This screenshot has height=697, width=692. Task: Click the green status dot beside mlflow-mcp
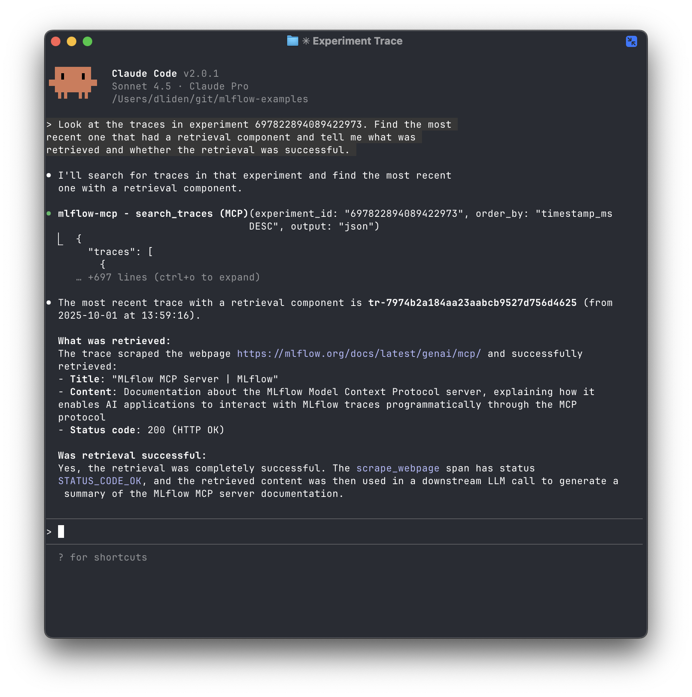pos(49,214)
